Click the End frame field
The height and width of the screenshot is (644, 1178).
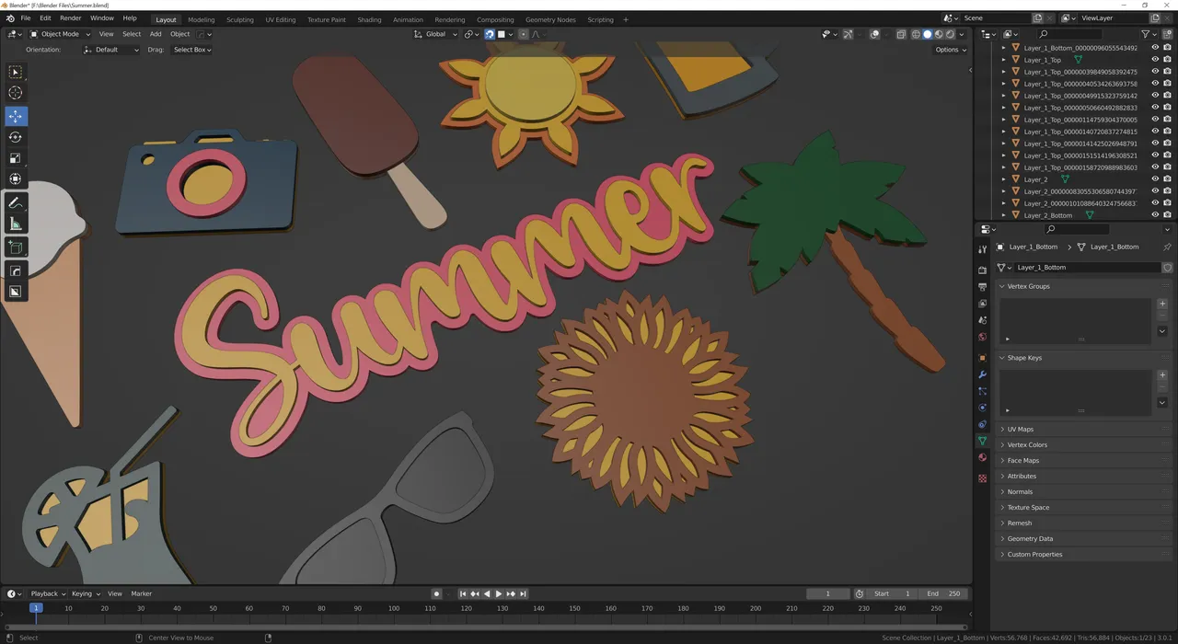coord(944,593)
